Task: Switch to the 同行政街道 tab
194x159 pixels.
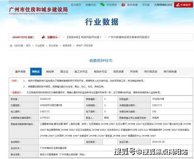Action: (170, 72)
